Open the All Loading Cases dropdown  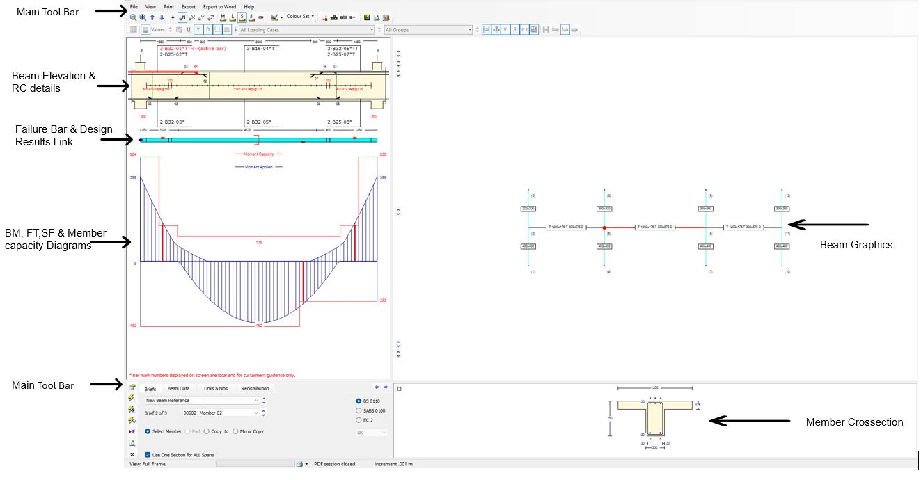(307, 30)
